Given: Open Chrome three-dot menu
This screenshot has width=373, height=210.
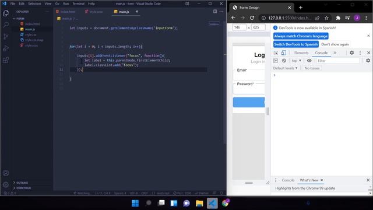Looking at the screenshot, I should [367, 18].
